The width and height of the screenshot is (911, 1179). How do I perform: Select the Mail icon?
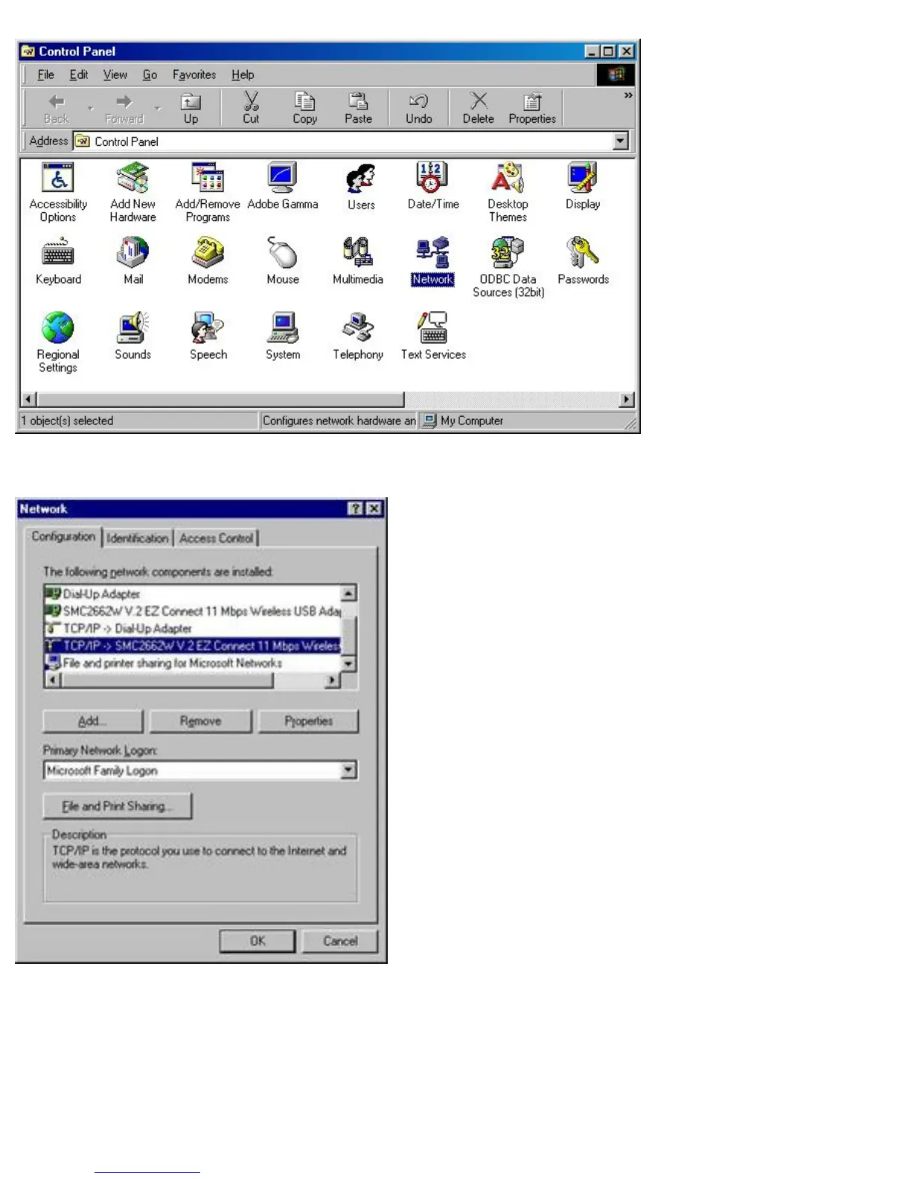(133, 261)
